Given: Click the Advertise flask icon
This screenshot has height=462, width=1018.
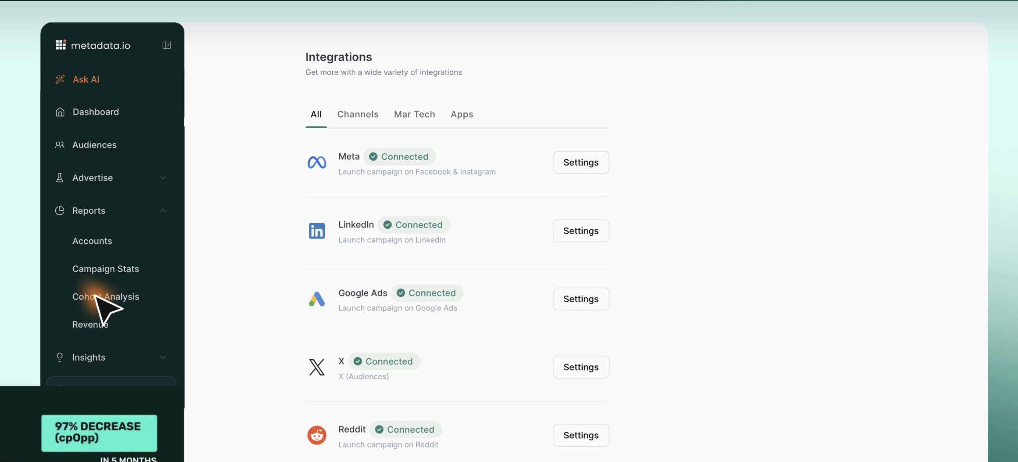Looking at the screenshot, I should (x=60, y=177).
